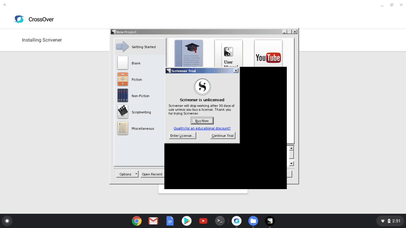406x228 pixels.
Task: Select the Miscellaneous category label
Action: point(143,128)
